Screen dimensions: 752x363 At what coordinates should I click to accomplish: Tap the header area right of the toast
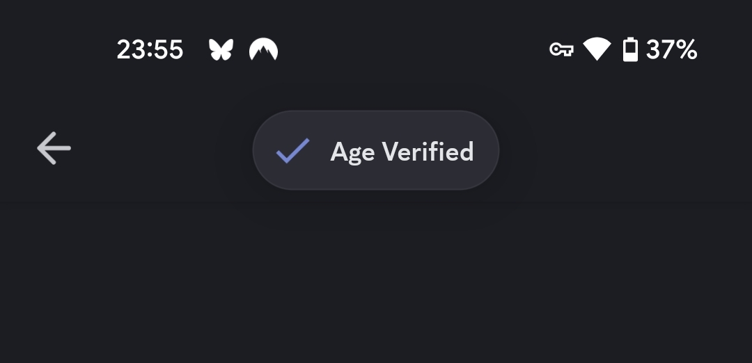620,150
